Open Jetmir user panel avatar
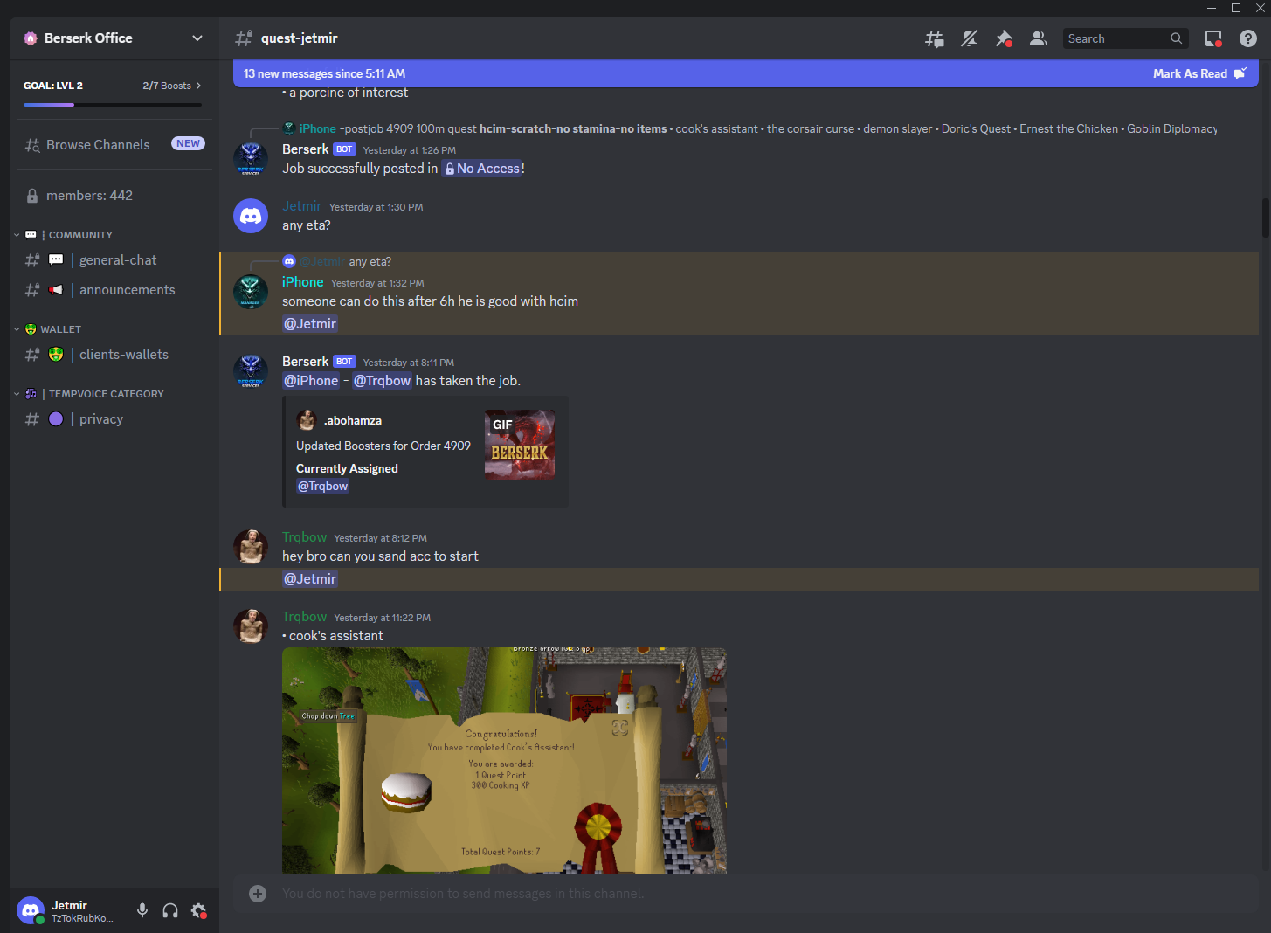Screen dimensions: 1271x933 tap(31, 911)
